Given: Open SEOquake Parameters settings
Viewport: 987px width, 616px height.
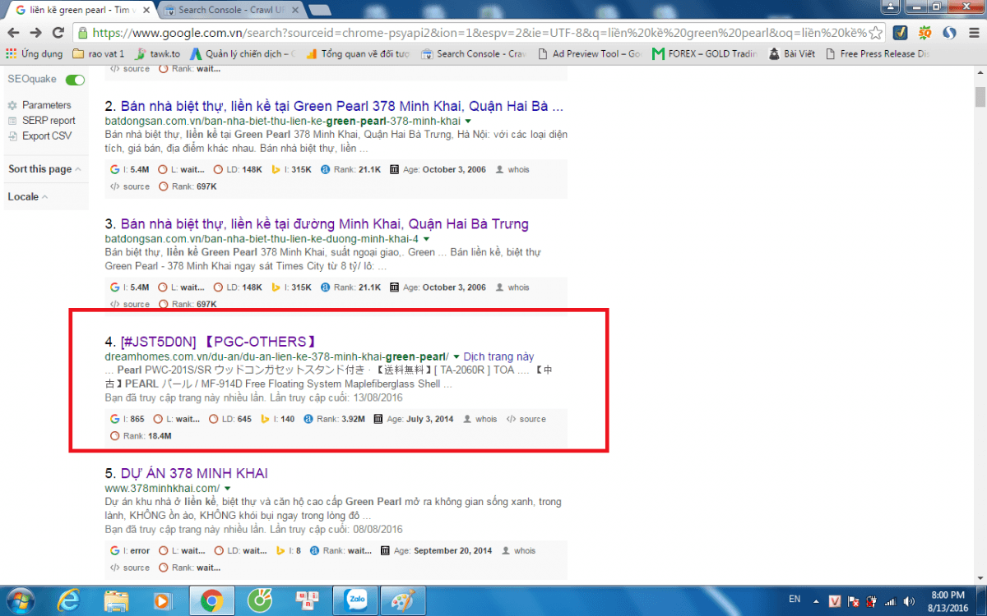Looking at the screenshot, I should pos(46,105).
